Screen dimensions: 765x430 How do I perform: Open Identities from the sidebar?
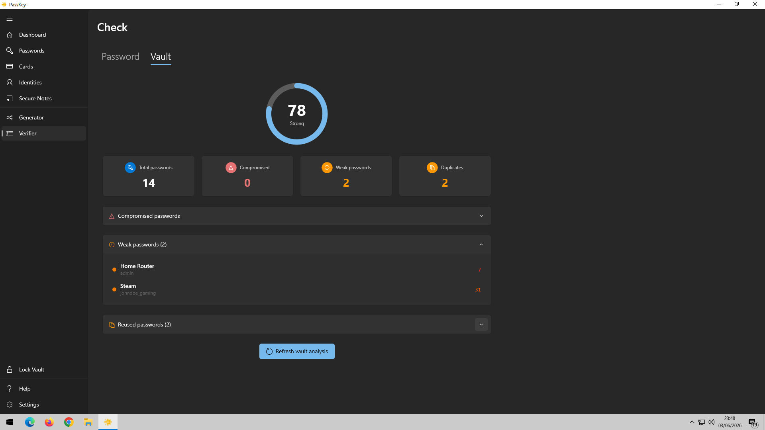tap(44, 82)
